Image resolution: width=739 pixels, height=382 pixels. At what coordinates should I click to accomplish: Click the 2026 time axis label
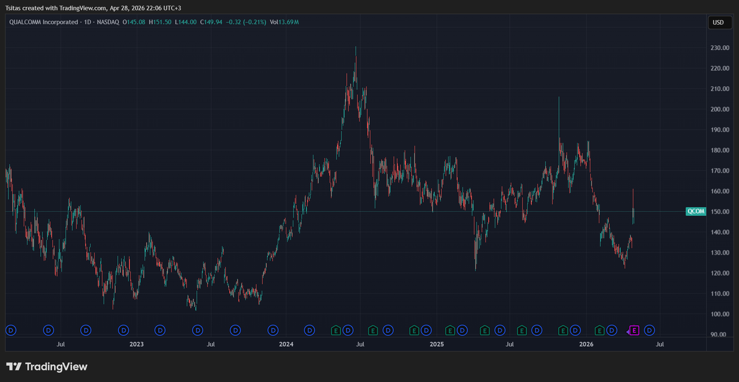(x=587, y=344)
